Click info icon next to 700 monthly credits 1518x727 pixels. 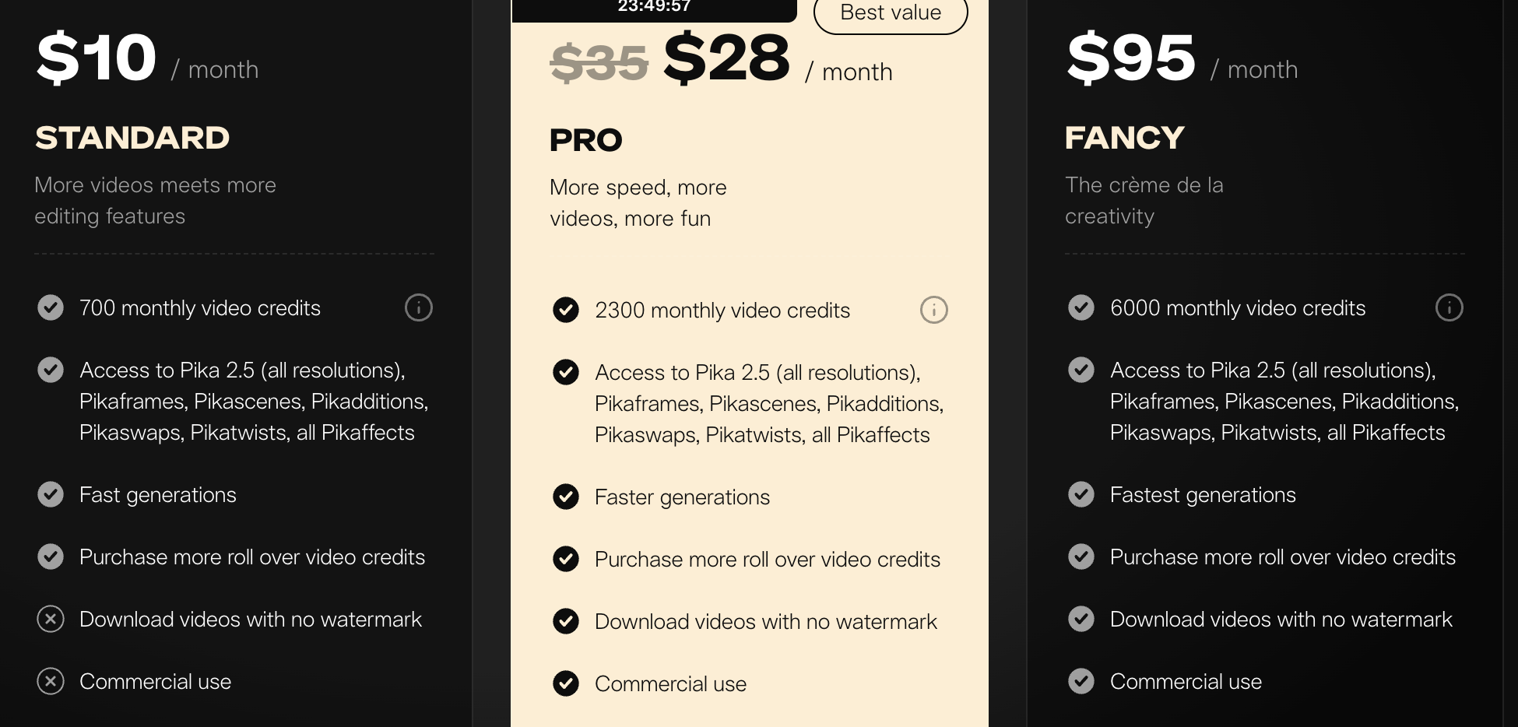[x=419, y=308]
